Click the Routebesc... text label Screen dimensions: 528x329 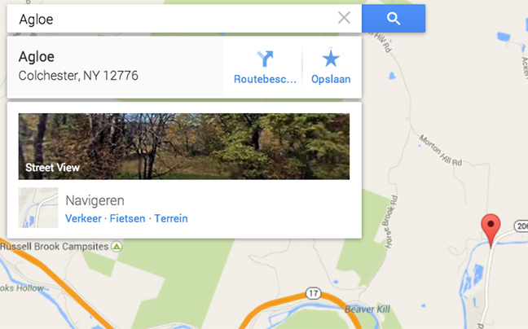coord(265,79)
